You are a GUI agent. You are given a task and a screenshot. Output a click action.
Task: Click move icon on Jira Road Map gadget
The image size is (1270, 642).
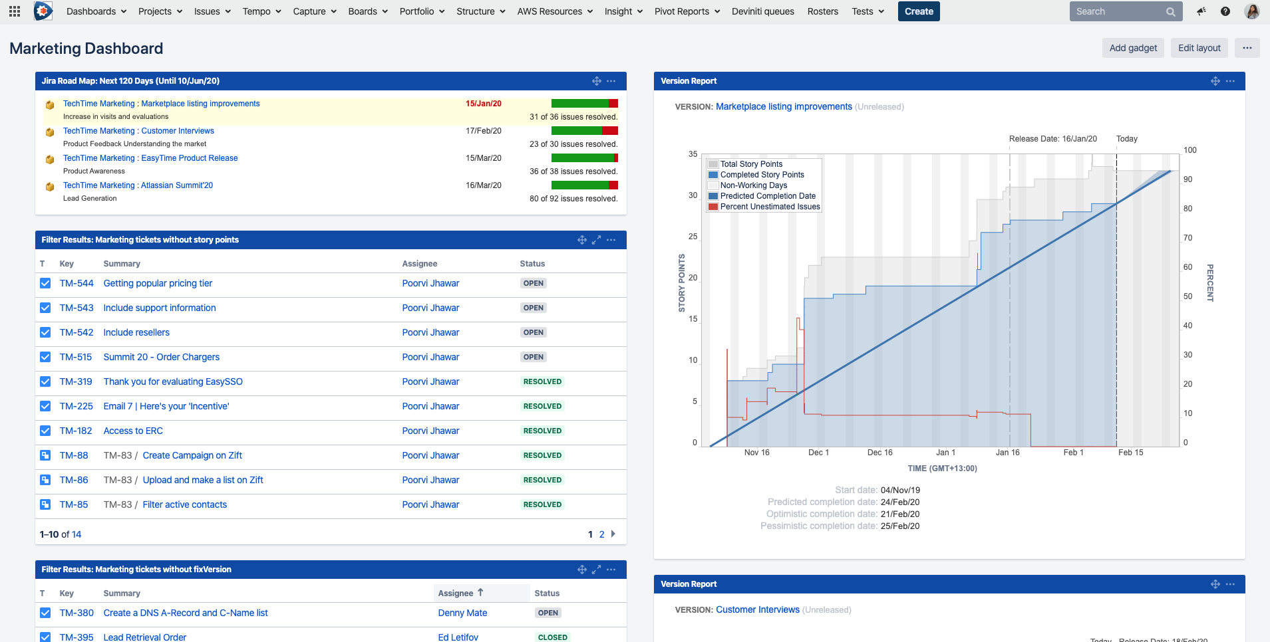coord(597,81)
